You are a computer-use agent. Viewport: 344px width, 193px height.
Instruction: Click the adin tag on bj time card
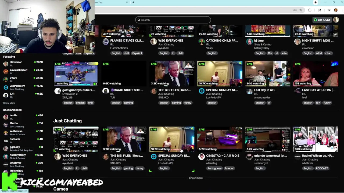(284, 53)
